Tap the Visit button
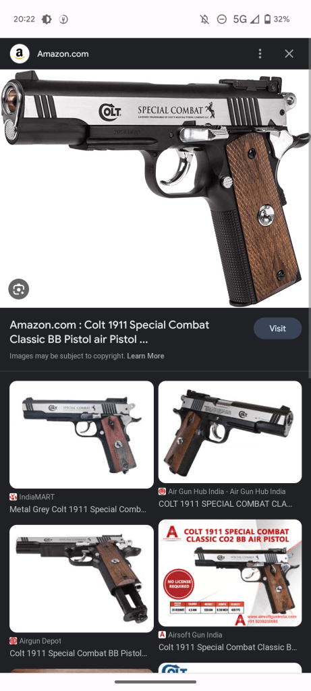Viewport: 311px width, 691px height. [x=277, y=329]
